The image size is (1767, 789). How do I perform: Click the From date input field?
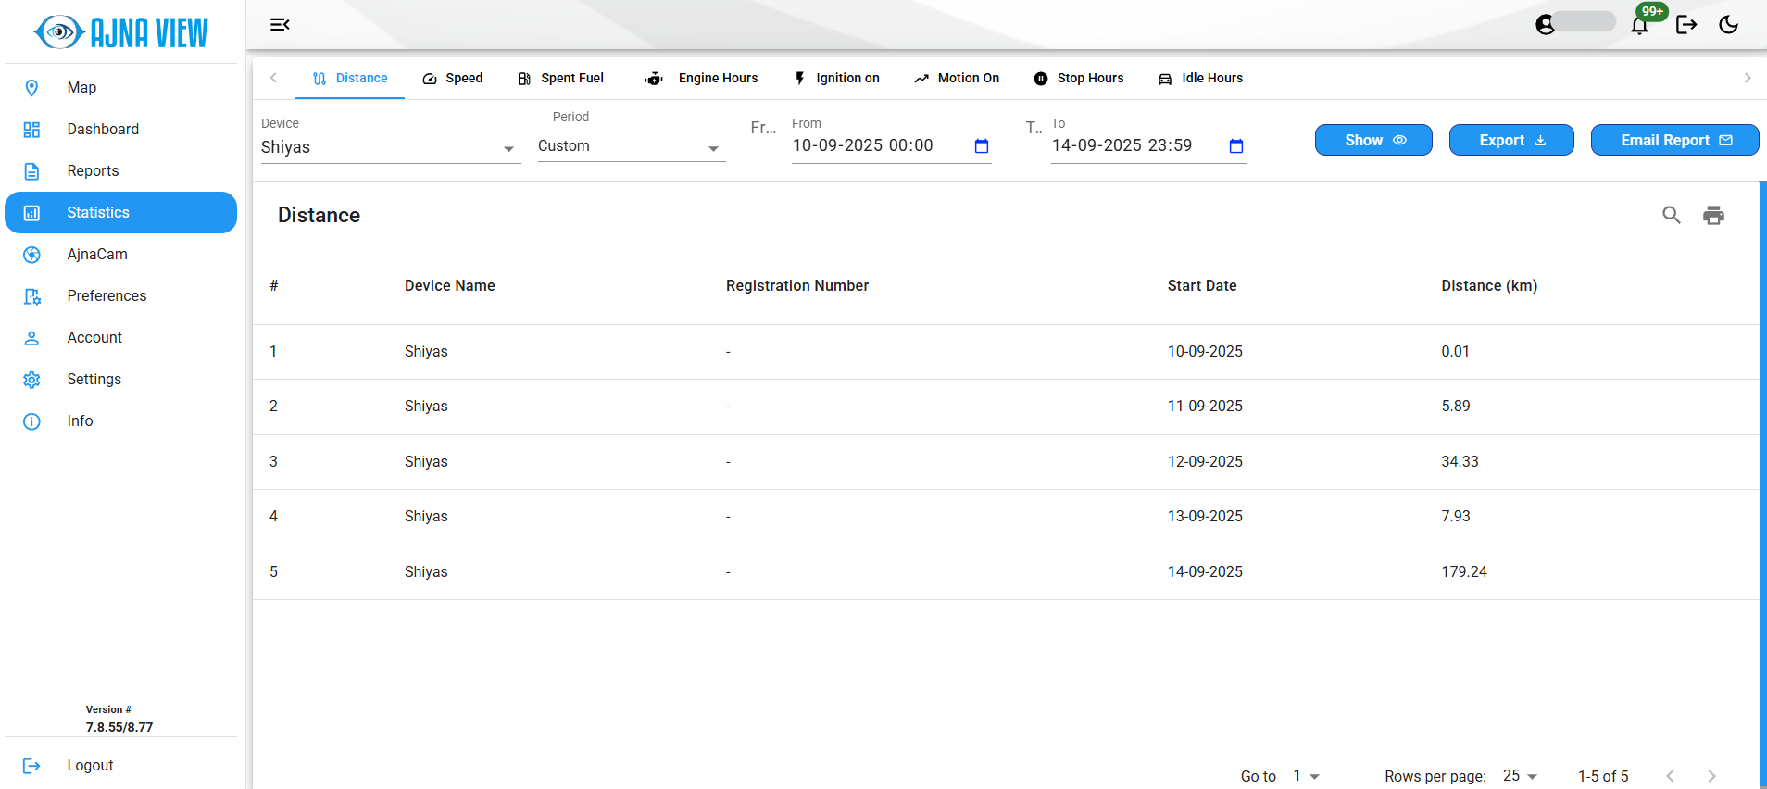pyautogui.click(x=875, y=146)
